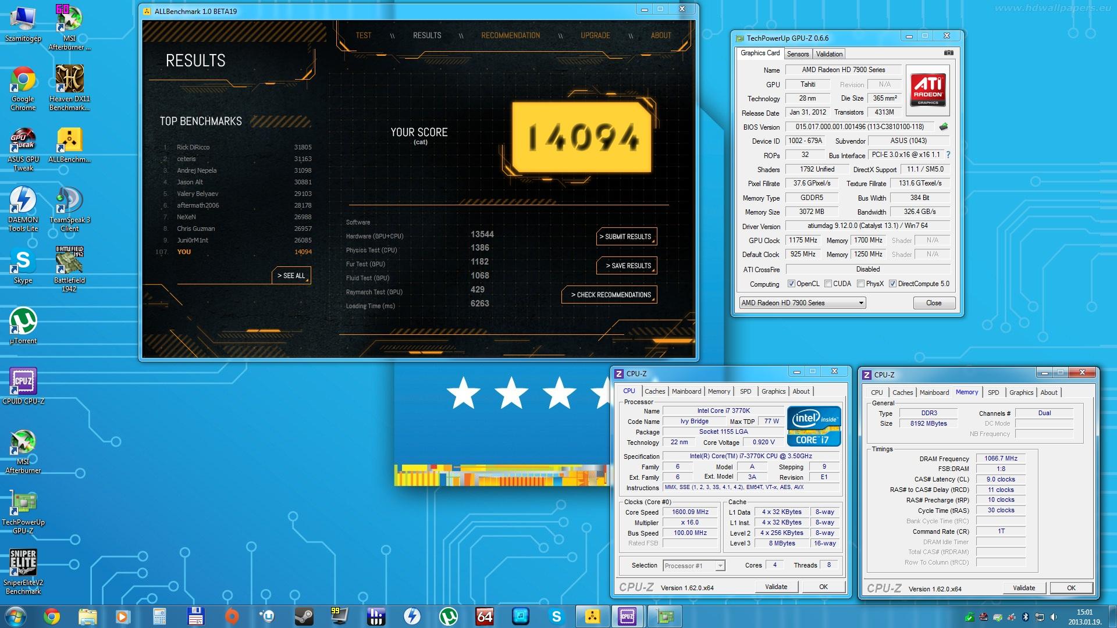Open ASUS GPU Tweak shortcut
Viewport: 1117px width, 628px height.
[x=23, y=149]
